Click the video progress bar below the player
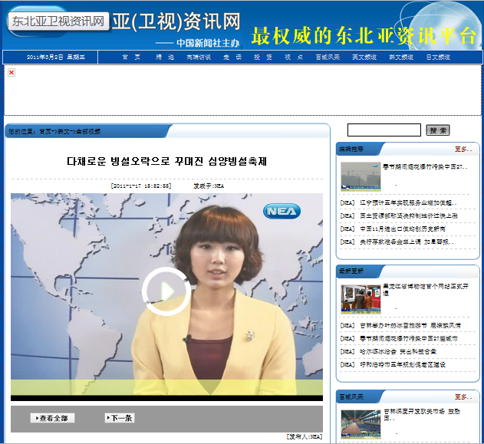The height and width of the screenshot is (444, 484). [166, 398]
